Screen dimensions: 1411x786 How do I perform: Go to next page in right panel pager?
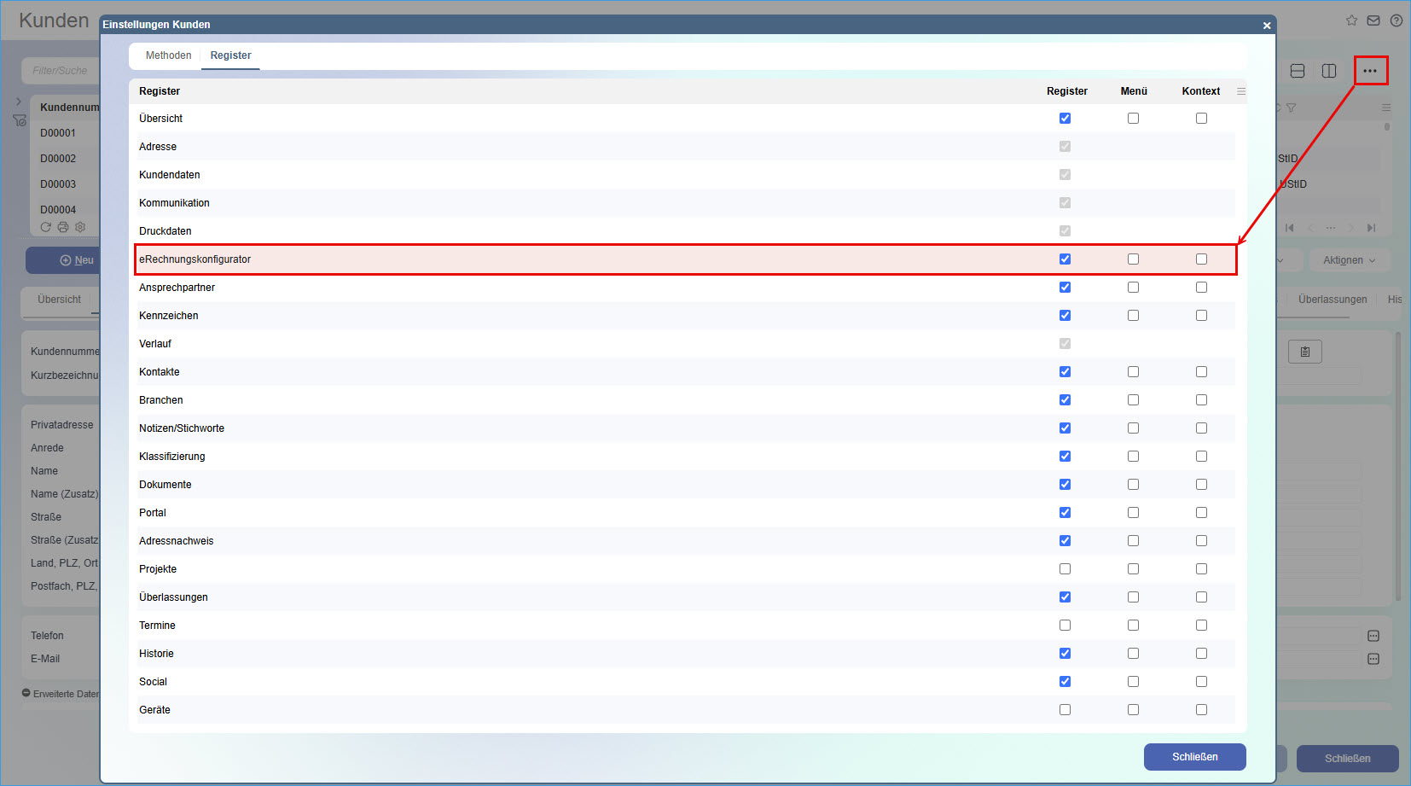pos(1351,228)
